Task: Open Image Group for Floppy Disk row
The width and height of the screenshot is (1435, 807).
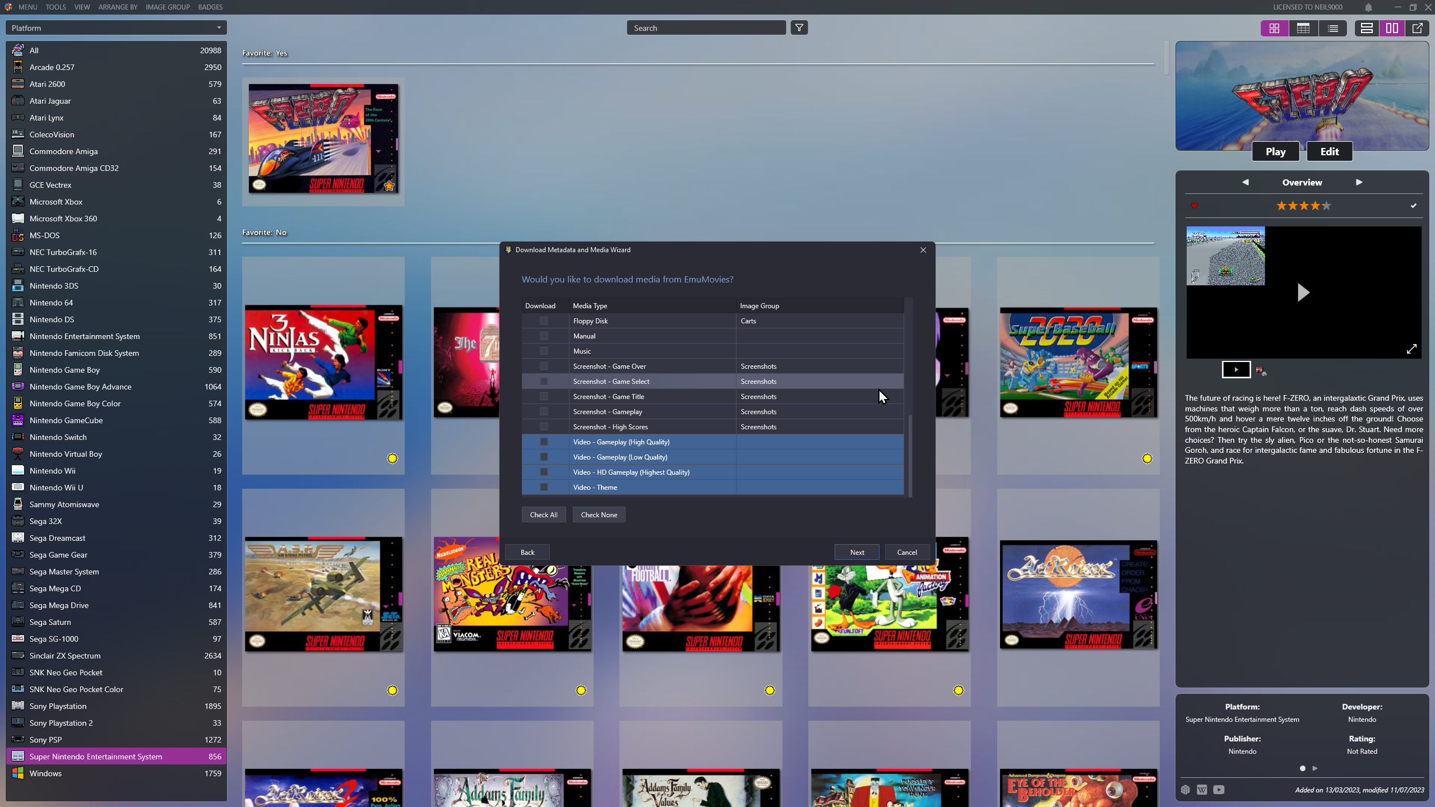Action: point(820,321)
